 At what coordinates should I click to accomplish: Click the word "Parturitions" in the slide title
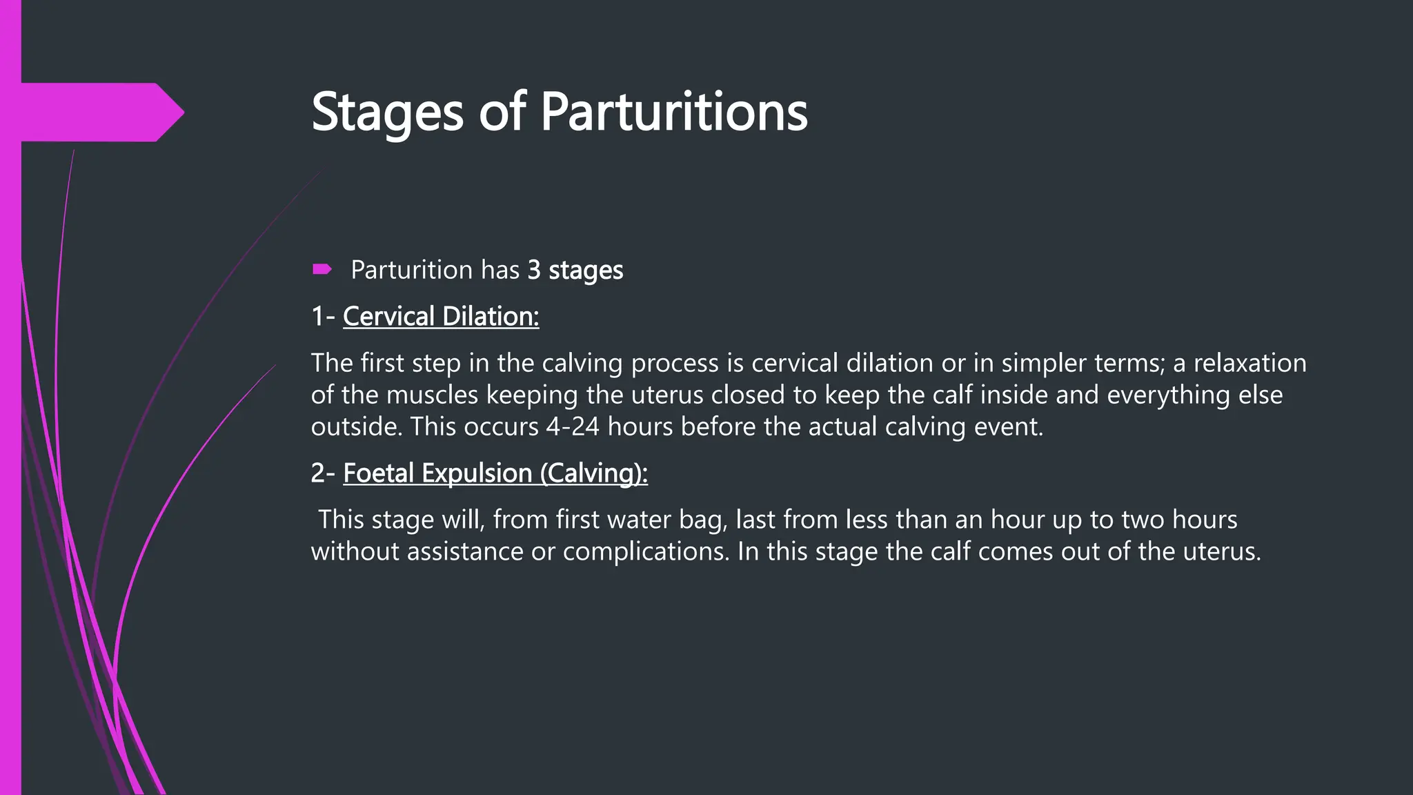673,112
